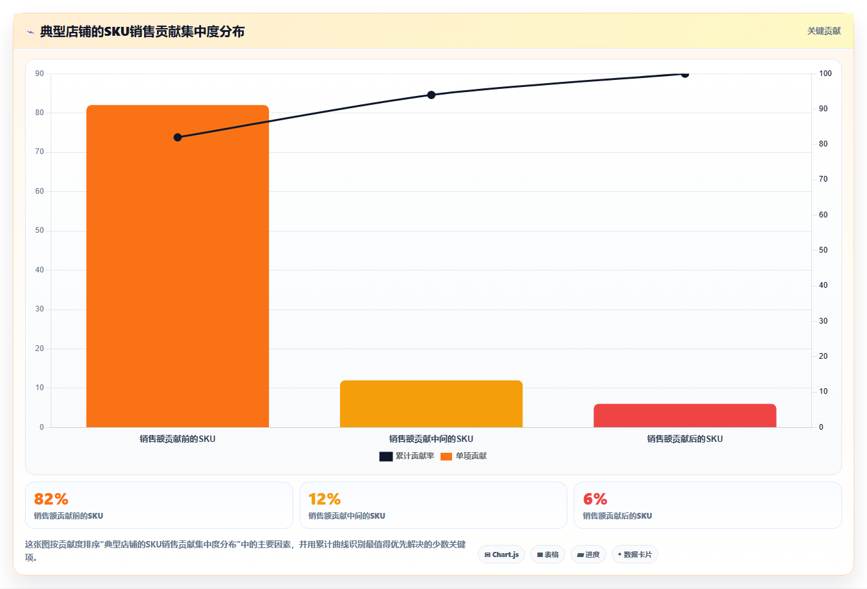
Task: Select the 表格 tag
Action: (547, 554)
